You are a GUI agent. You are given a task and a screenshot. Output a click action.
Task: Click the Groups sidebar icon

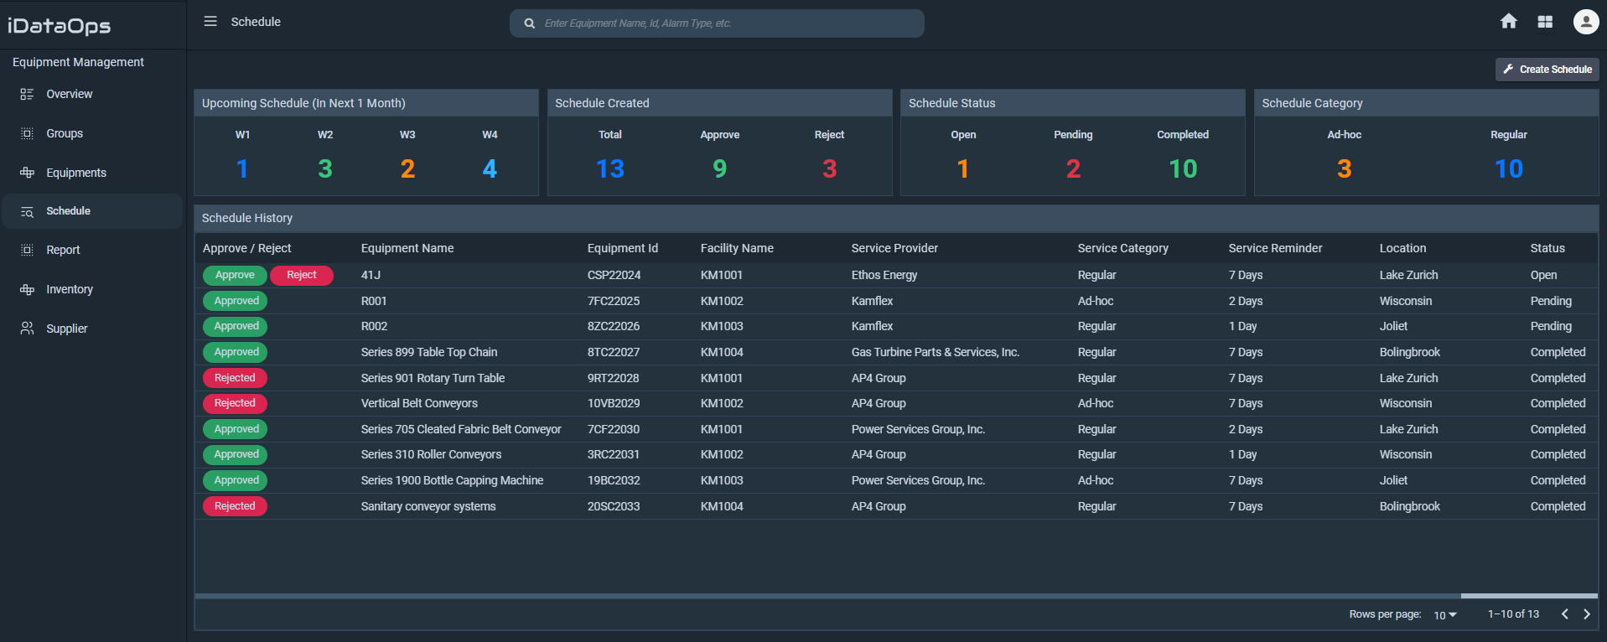(x=27, y=133)
